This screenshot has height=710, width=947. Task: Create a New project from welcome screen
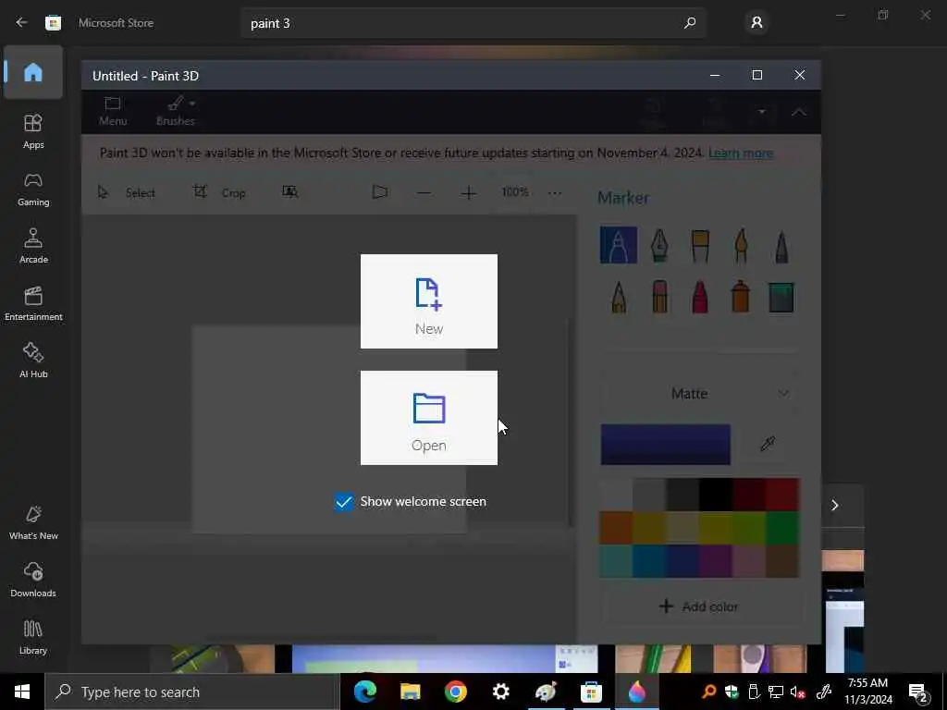click(429, 301)
